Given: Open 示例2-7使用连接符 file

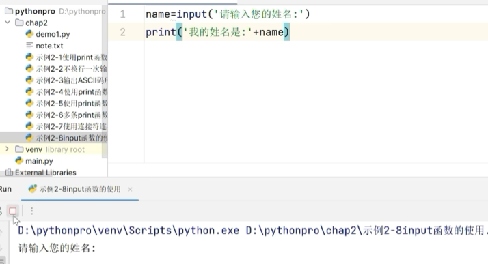Looking at the screenshot, I should pos(72,126).
